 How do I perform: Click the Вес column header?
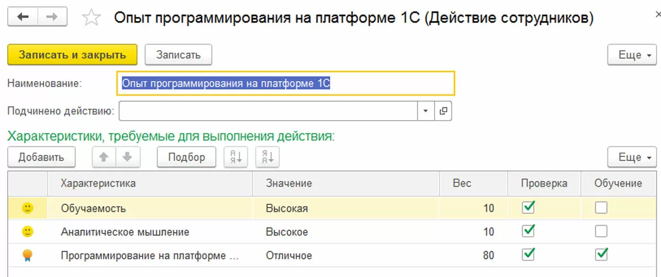click(x=462, y=183)
